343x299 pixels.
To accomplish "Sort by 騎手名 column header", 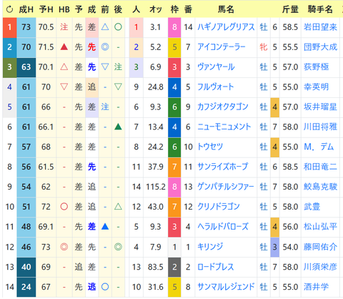I will [x=320, y=9].
